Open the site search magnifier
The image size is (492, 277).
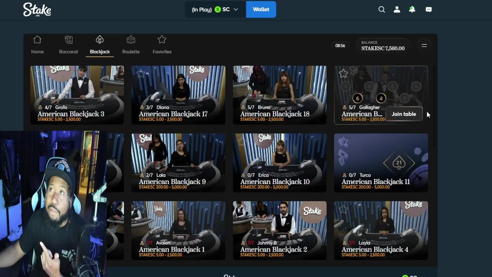tap(382, 9)
